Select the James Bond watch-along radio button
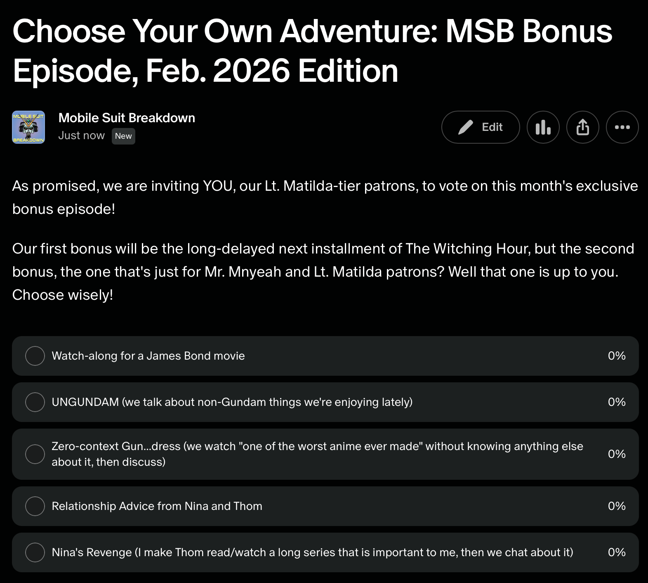Screen dimensions: 648x583 pyautogui.click(x=35, y=356)
